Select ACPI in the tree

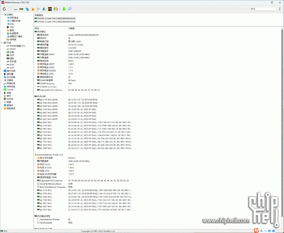(x=12, y=68)
